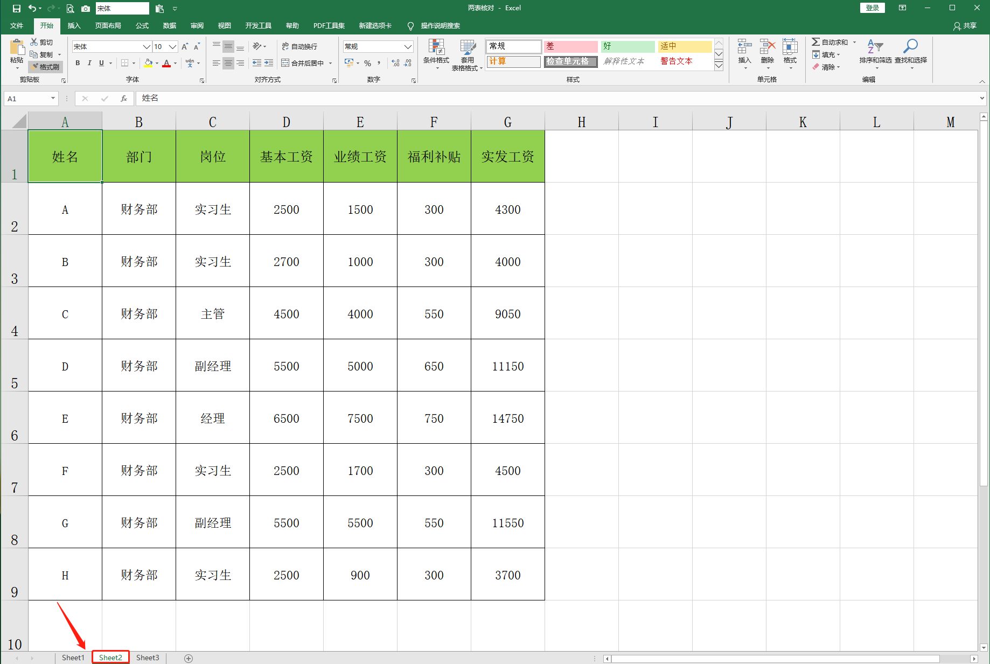Click the Cut (剪切) scissors icon
The height and width of the screenshot is (664, 990).
pyautogui.click(x=34, y=42)
